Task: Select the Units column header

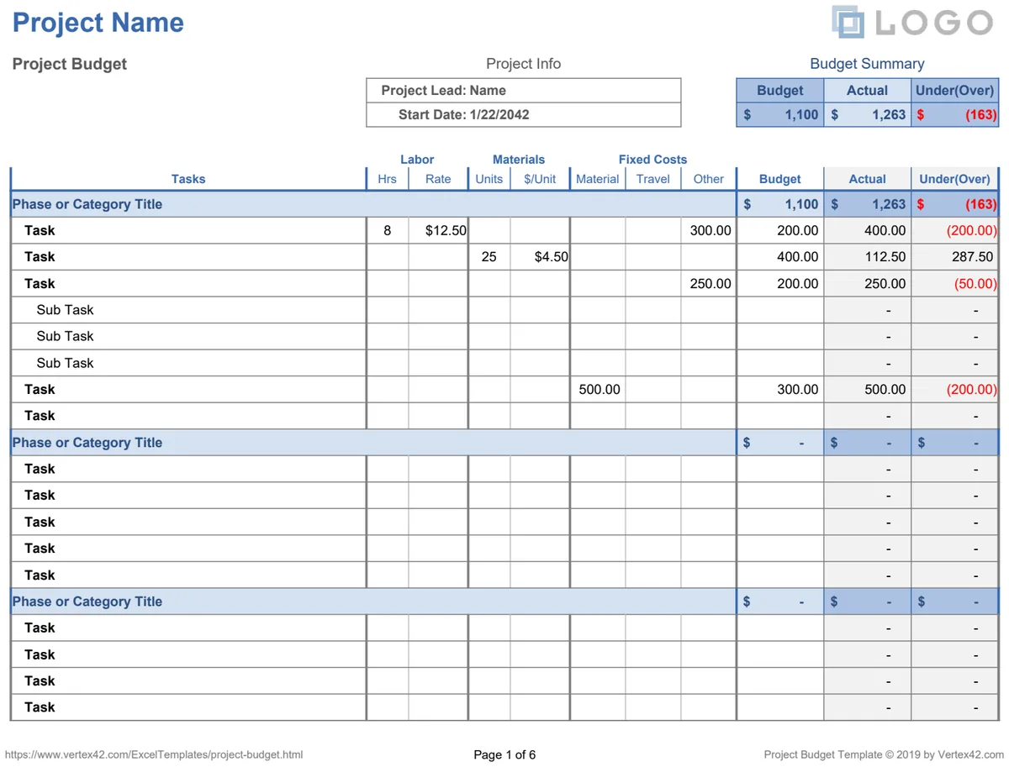Action: [x=489, y=179]
